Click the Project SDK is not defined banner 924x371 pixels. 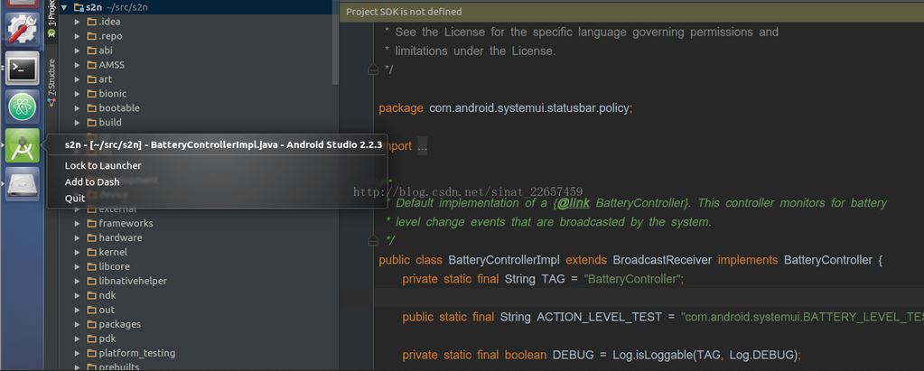(631, 12)
